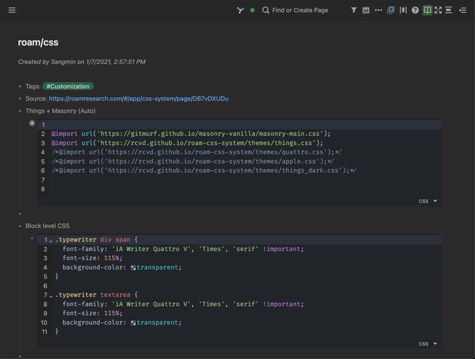
Task: Click the Created by Sangmin metadata line
Action: click(x=82, y=62)
